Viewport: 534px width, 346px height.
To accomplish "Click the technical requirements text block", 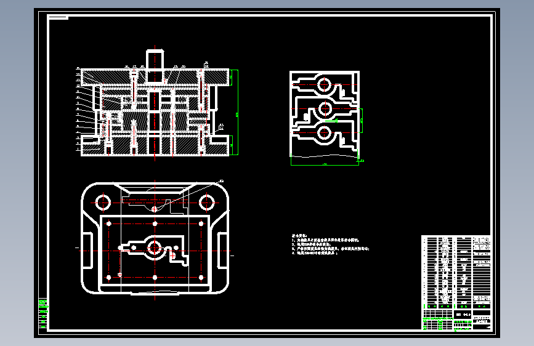I will (x=330, y=244).
